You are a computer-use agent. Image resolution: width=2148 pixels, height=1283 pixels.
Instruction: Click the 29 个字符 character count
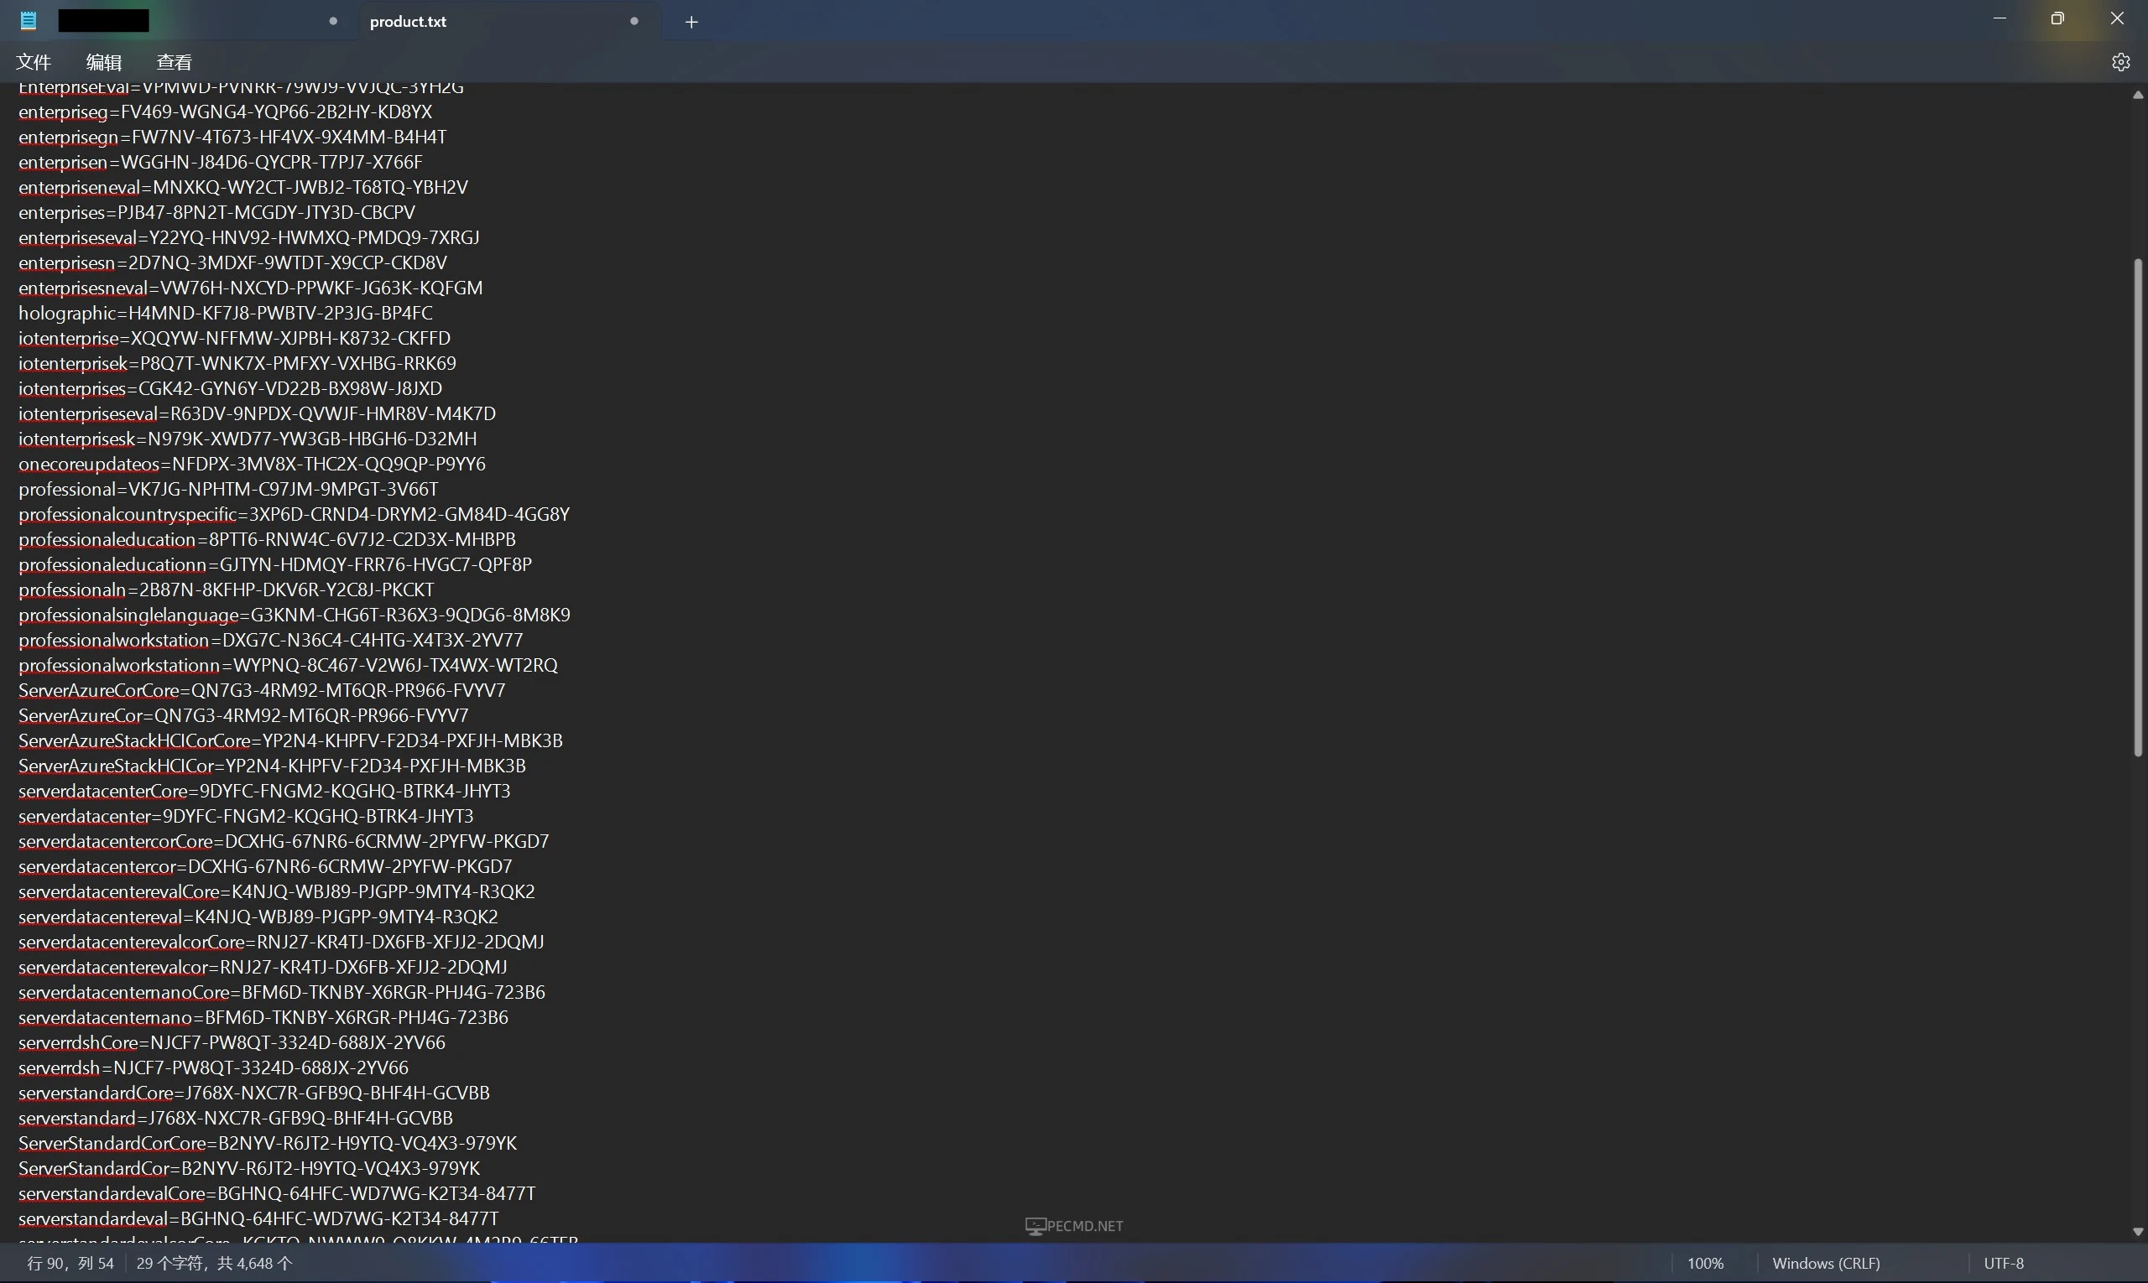click(215, 1263)
